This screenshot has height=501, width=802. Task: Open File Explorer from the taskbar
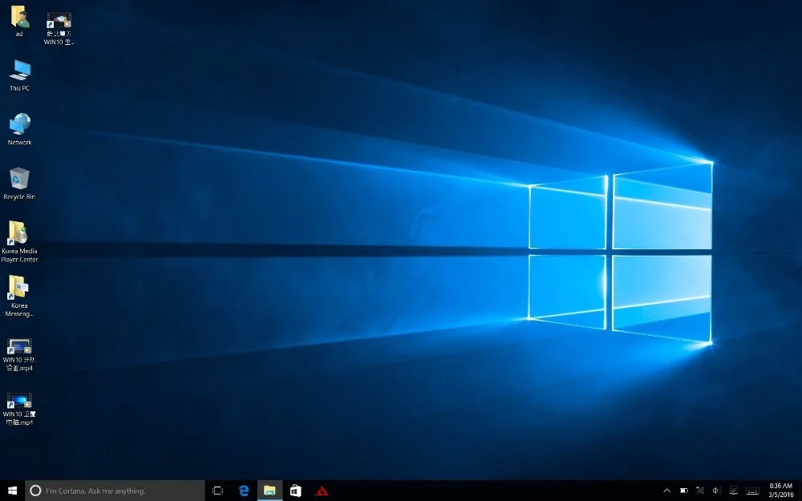point(269,491)
